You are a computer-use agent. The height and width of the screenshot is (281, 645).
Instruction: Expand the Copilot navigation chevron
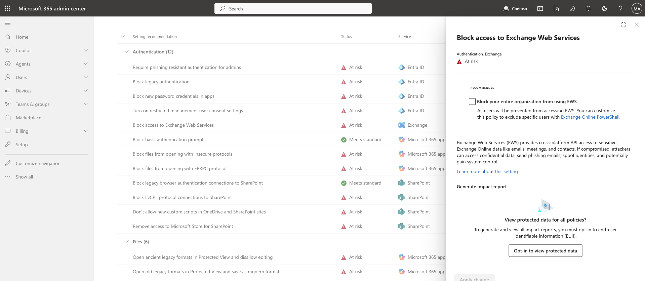(x=86, y=50)
